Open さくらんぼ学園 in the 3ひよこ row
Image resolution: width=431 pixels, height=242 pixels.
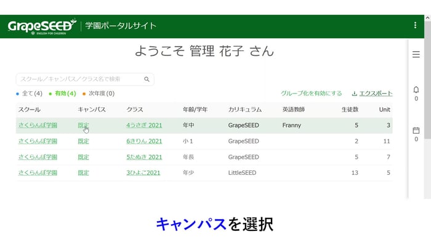pos(38,172)
